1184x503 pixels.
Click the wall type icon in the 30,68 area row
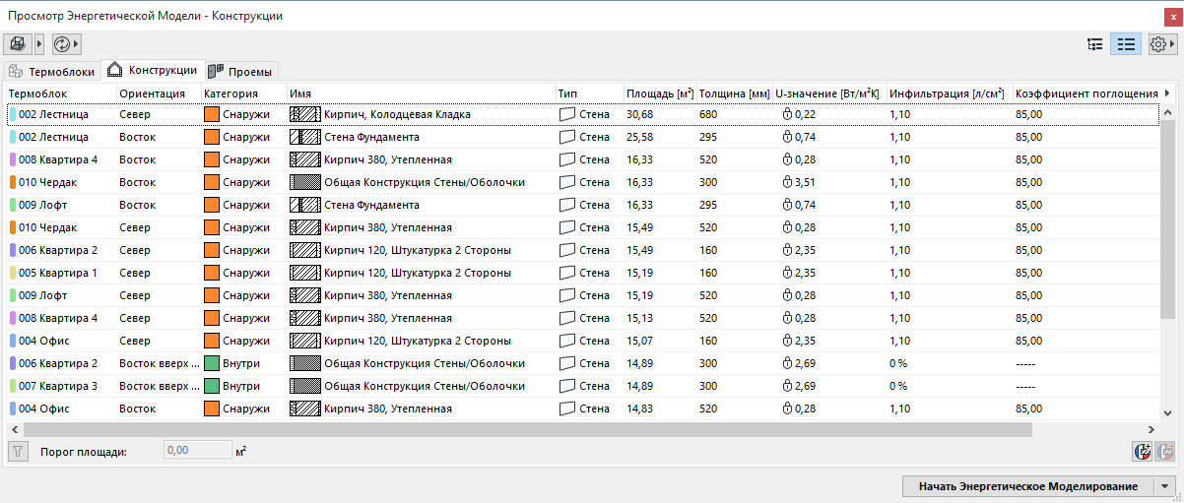click(x=566, y=114)
